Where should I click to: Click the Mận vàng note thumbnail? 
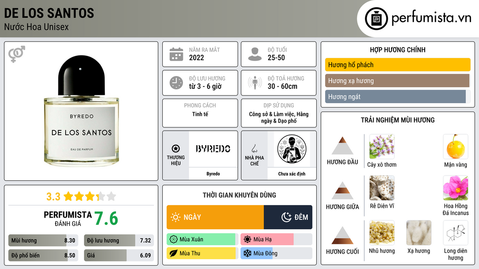click(456, 147)
